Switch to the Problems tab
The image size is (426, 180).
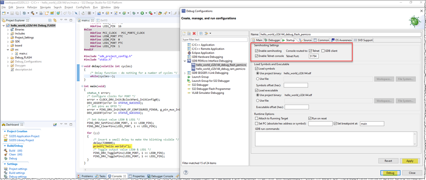[x=85, y=176]
